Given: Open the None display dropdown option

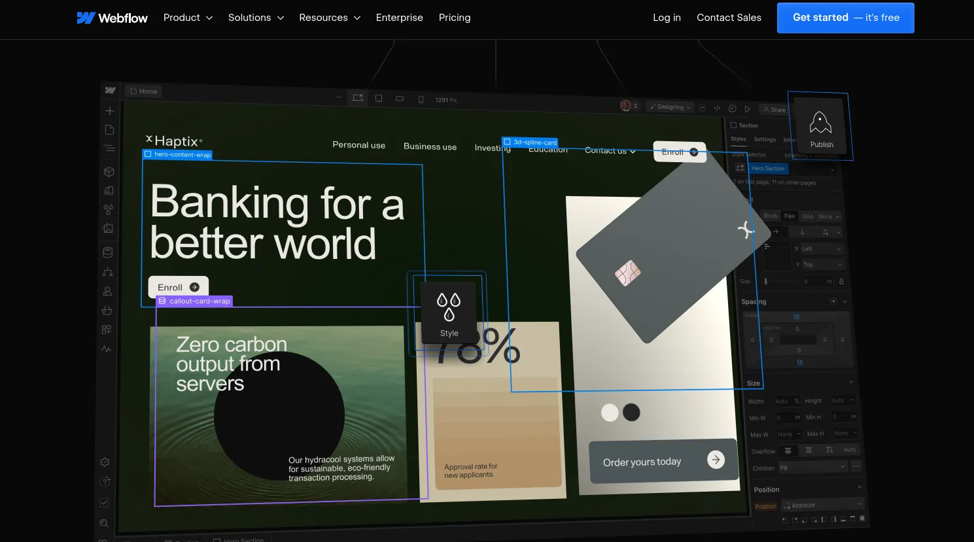Looking at the screenshot, I should 829,216.
